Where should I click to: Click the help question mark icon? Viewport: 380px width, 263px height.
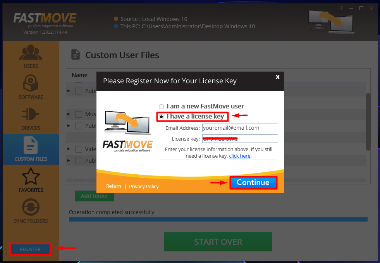[x=341, y=8]
